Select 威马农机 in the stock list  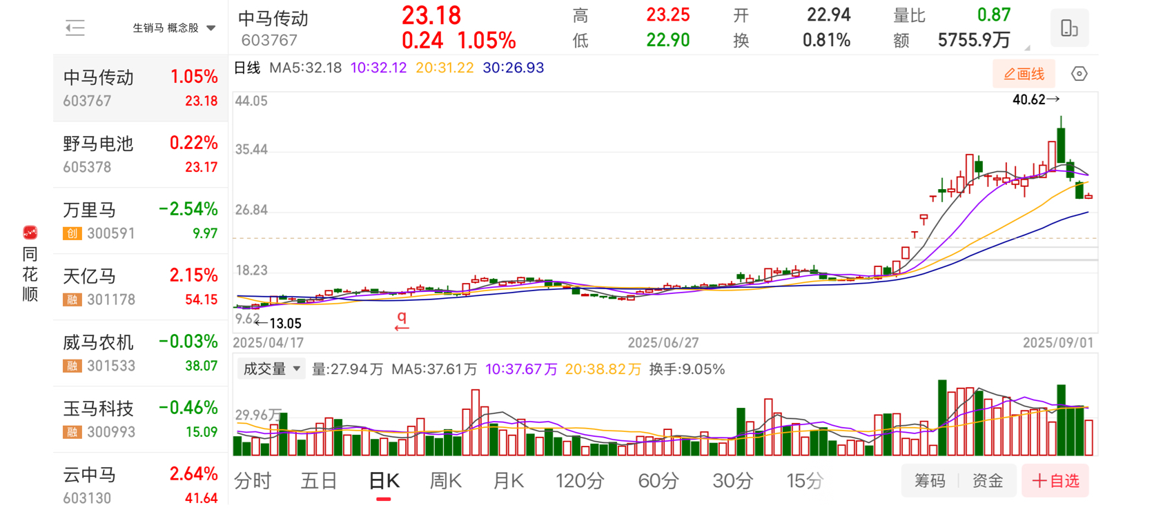140,353
